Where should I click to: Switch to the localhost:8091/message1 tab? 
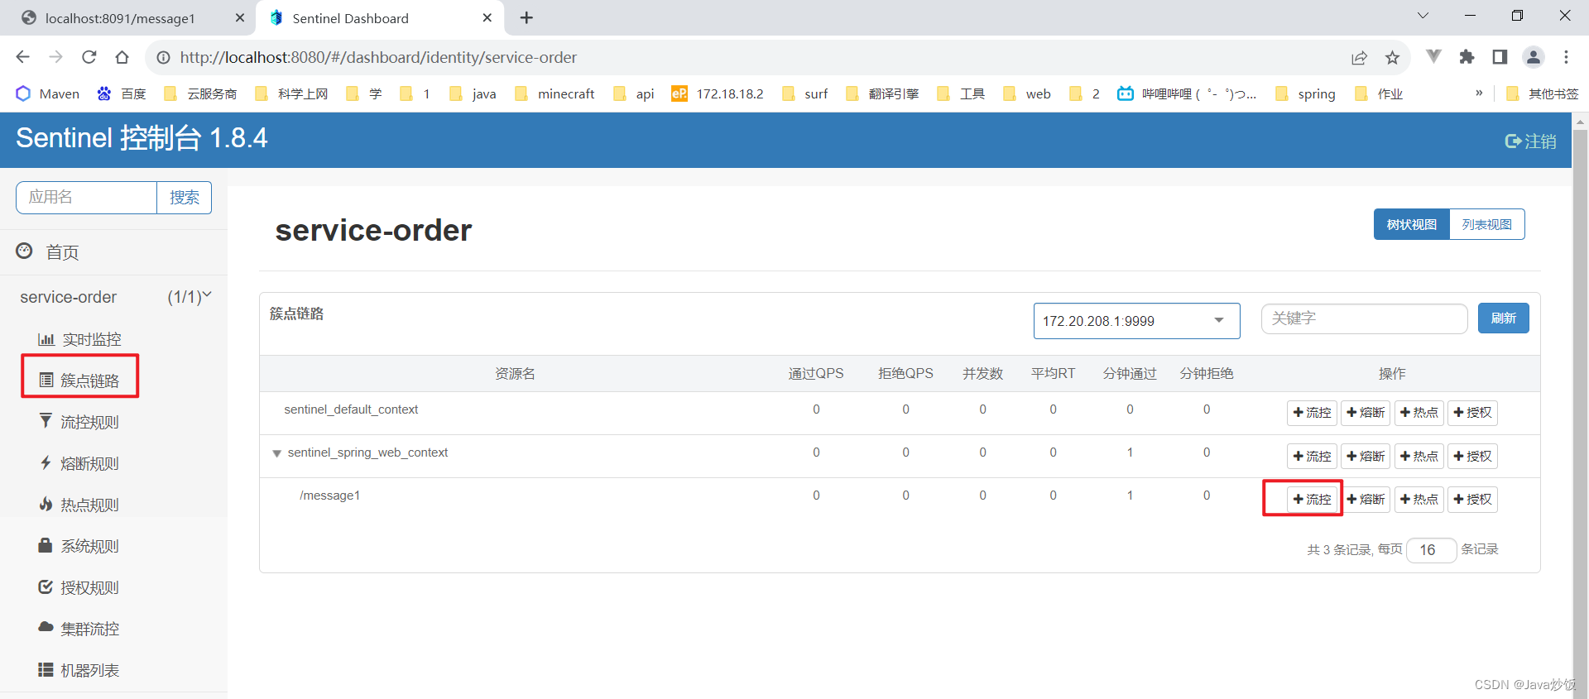(x=120, y=18)
